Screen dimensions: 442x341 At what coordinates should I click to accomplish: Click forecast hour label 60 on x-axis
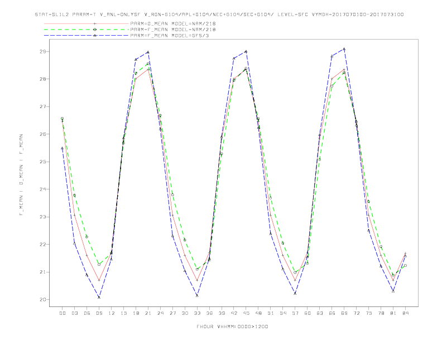[308, 313]
